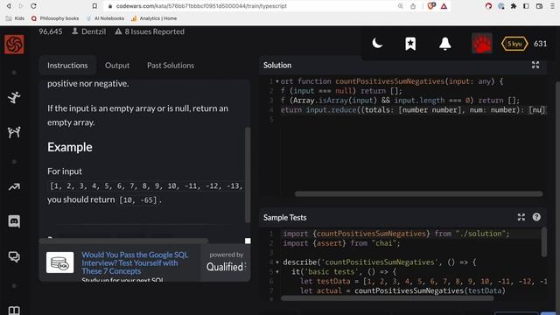Screen dimensions: 560x315
Task: Click the 'import {assert} from "chai"' line
Action: pyautogui.click(x=341, y=243)
